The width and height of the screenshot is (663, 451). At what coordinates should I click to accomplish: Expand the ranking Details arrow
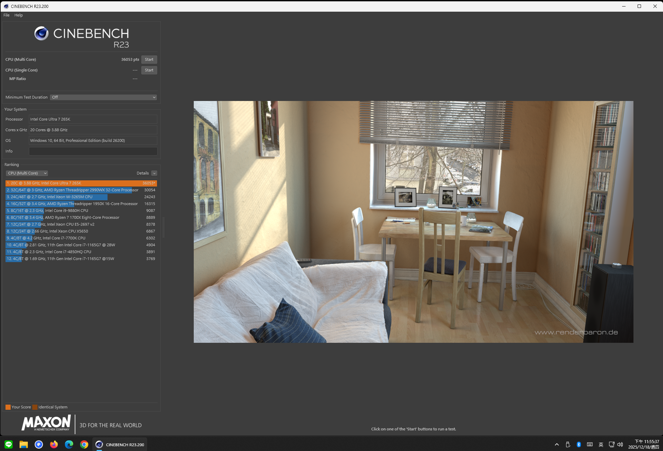tap(154, 173)
